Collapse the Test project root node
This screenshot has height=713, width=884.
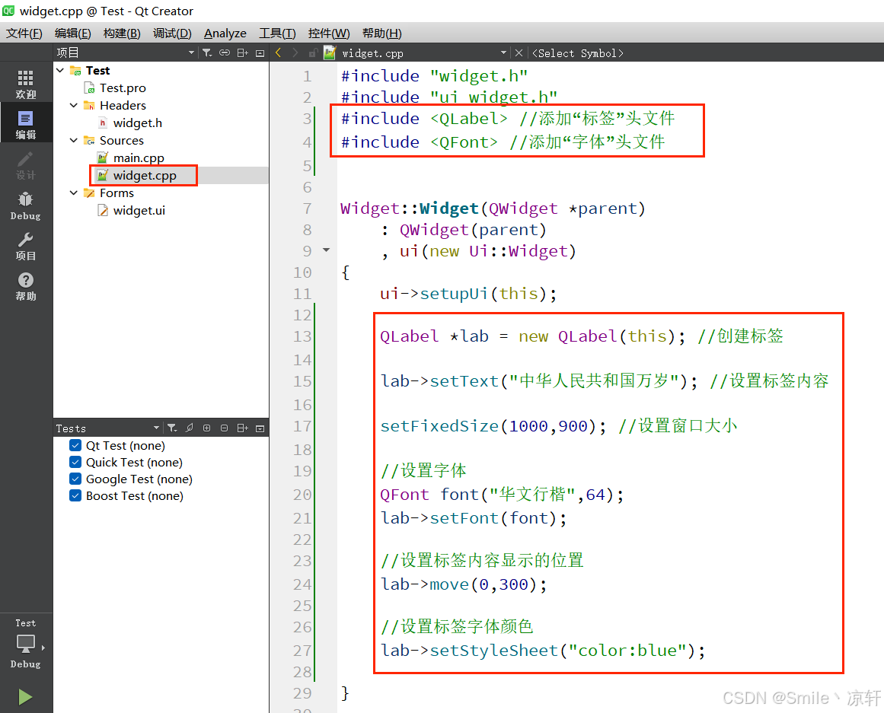pyautogui.click(x=60, y=71)
